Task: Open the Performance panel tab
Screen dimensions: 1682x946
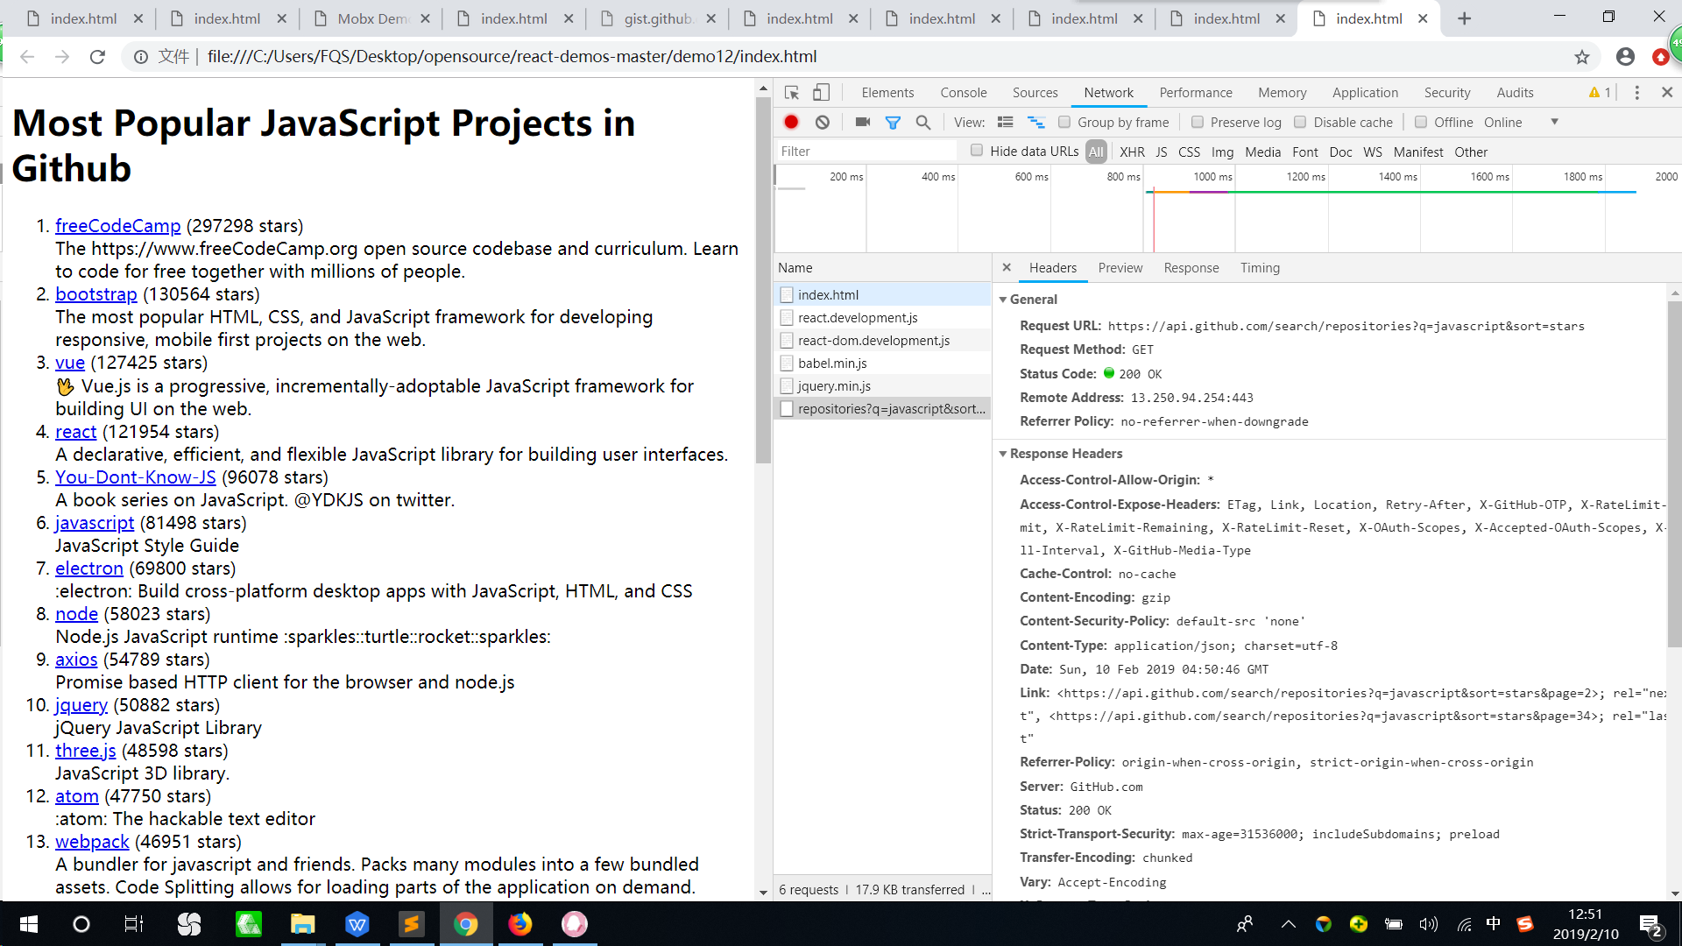Action: click(x=1196, y=93)
